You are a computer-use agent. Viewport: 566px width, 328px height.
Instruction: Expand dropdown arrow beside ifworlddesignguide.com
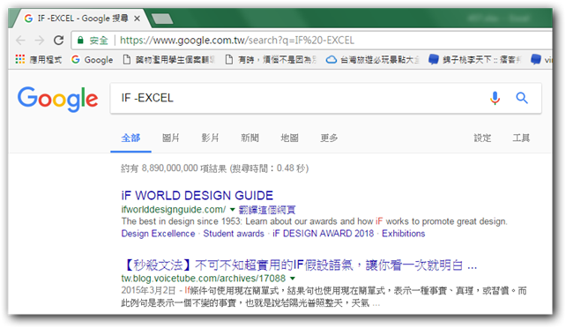click(x=233, y=210)
